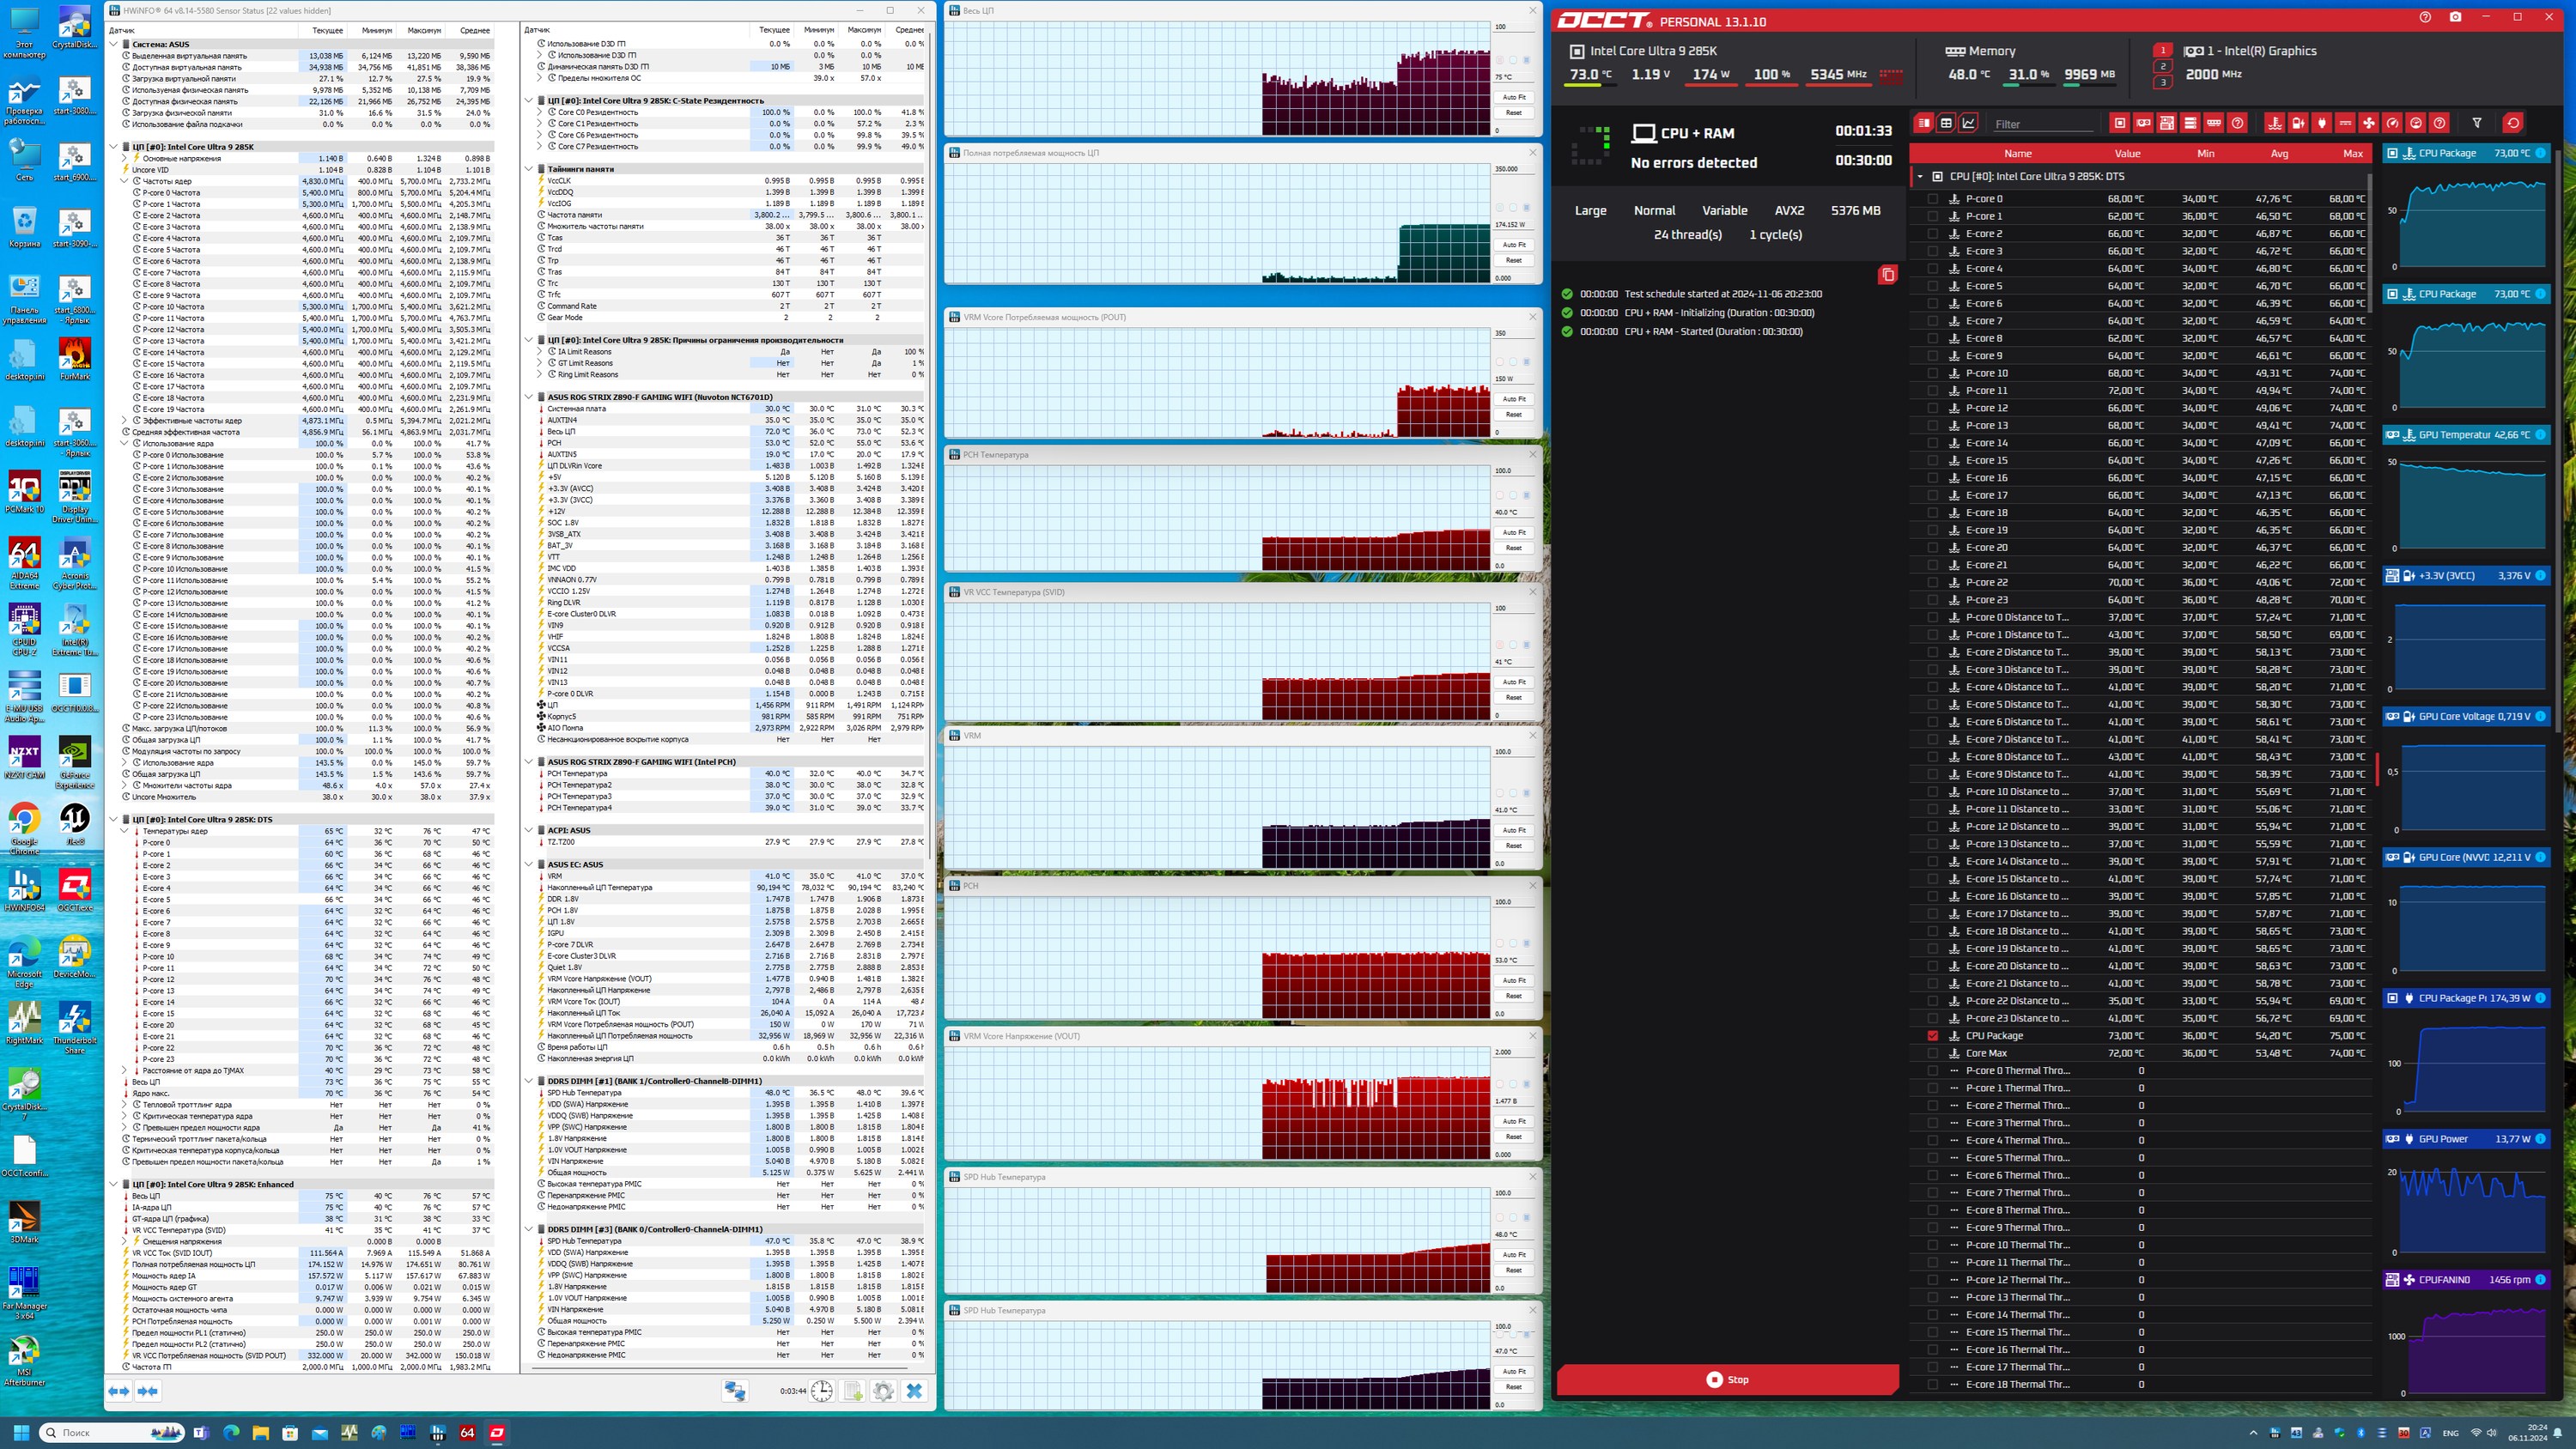
Task: Click the OCCT monitoring reset icon
Action: [x=2513, y=123]
